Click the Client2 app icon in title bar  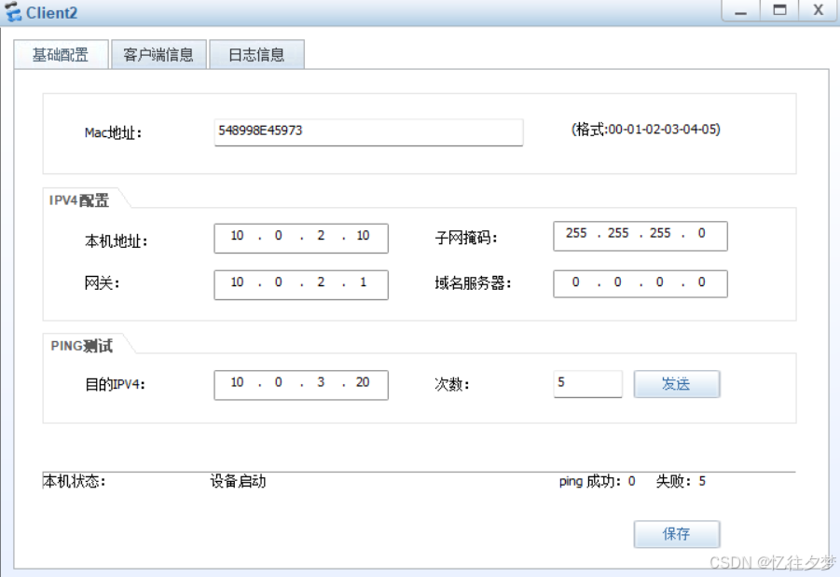(13, 12)
